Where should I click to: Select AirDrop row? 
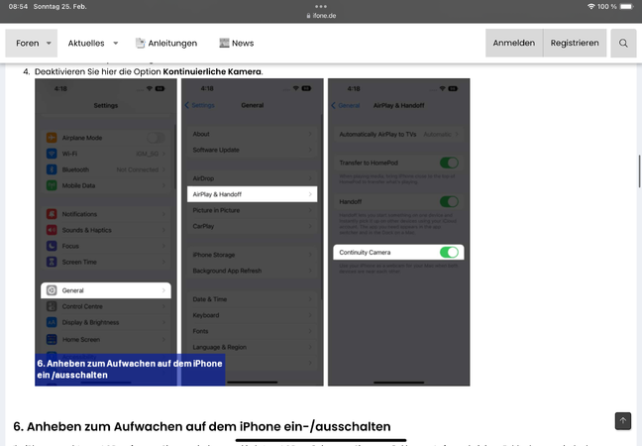click(253, 178)
